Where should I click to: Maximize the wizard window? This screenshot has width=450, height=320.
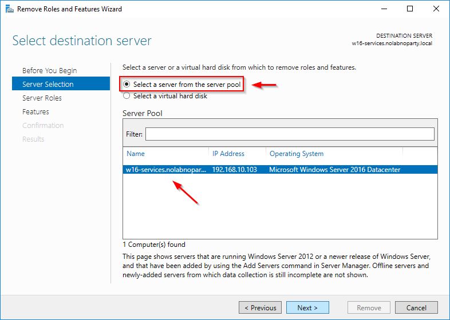click(x=410, y=9)
